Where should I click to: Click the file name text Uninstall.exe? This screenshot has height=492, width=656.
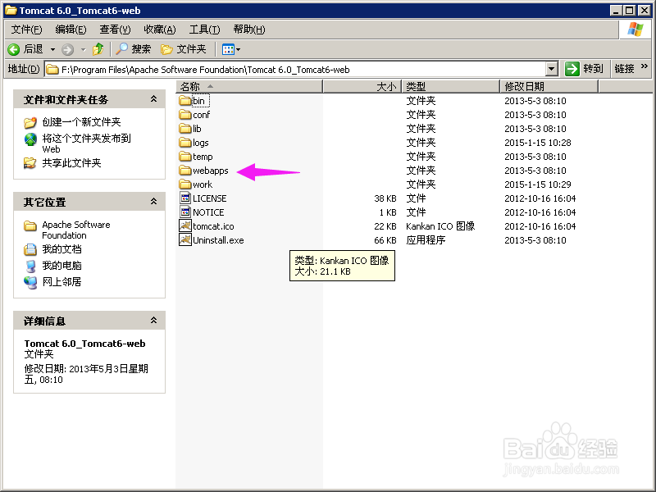point(218,240)
